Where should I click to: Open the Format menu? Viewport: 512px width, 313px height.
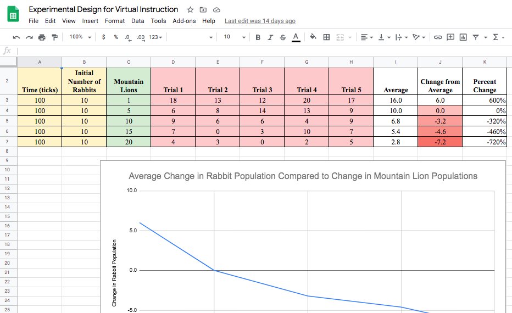pyautogui.click(x=115, y=21)
